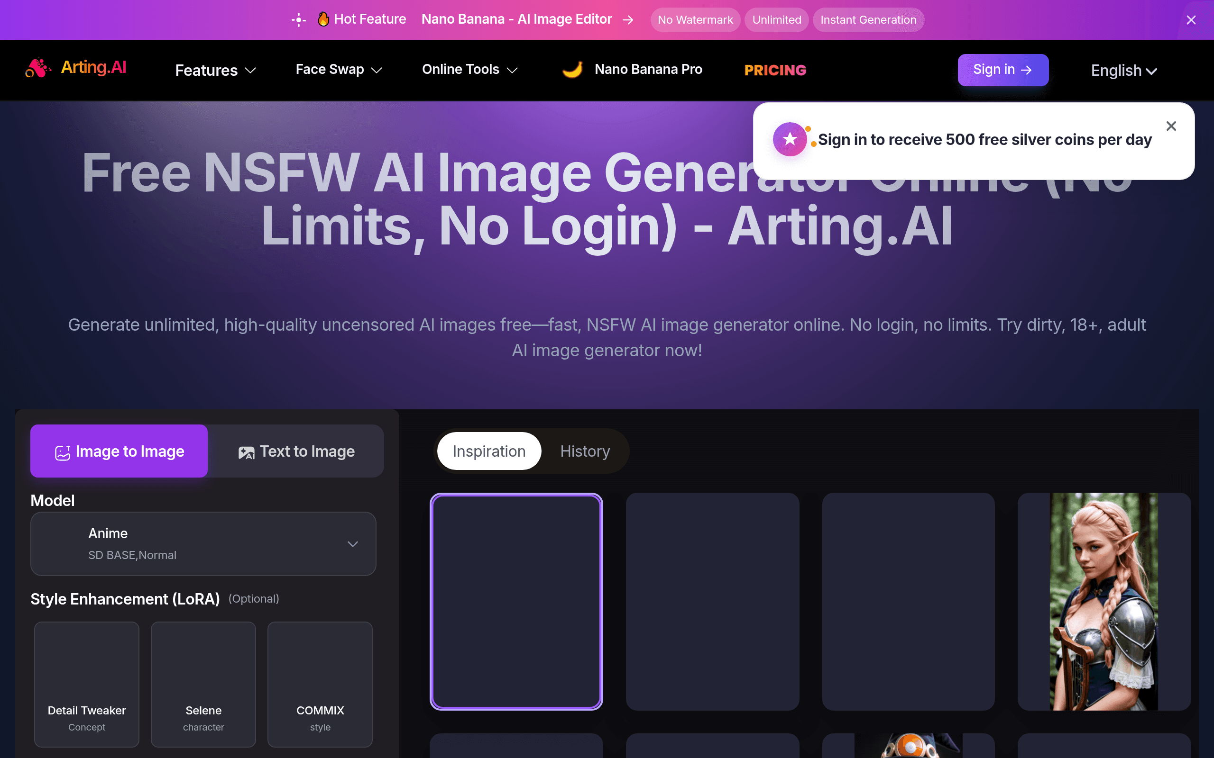Expand the Online Tools menu

(469, 69)
